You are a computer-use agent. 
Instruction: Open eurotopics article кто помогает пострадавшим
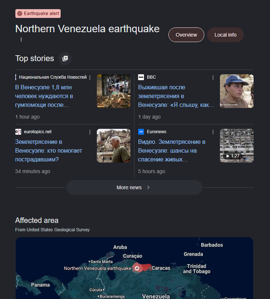coord(49,151)
